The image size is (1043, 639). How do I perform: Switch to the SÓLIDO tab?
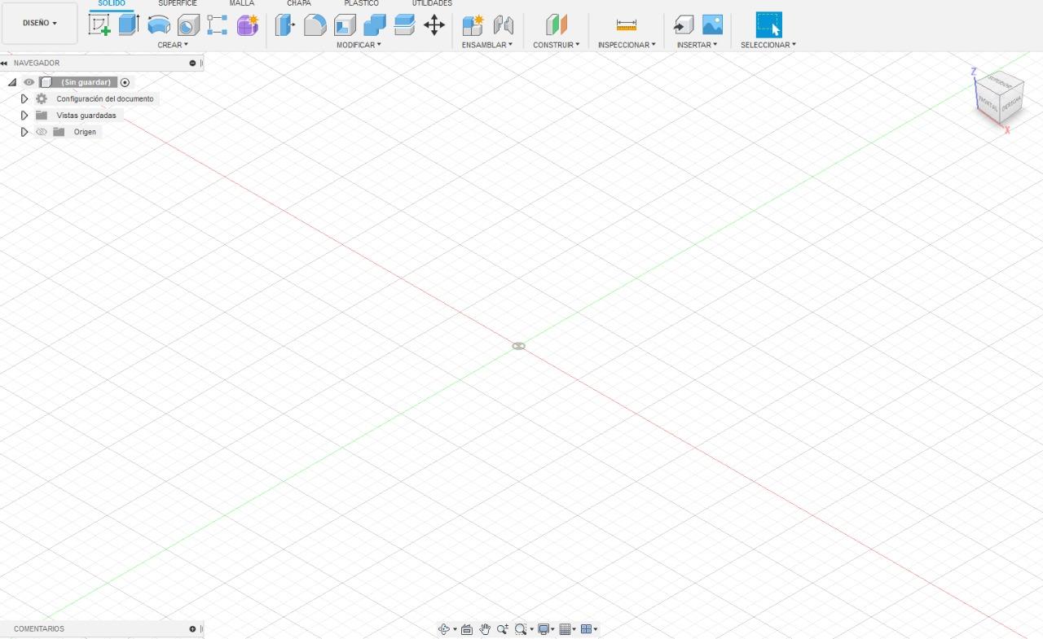coord(112,4)
